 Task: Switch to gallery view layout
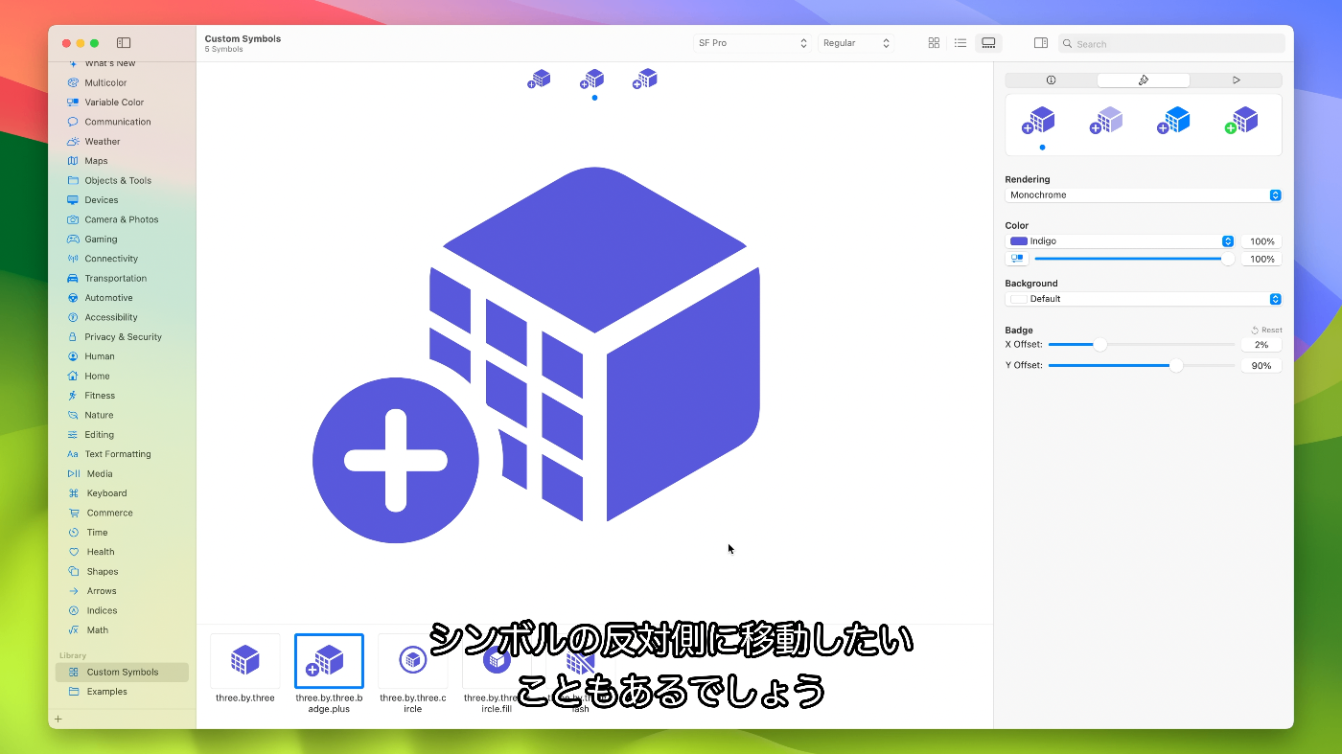click(988, 43)
